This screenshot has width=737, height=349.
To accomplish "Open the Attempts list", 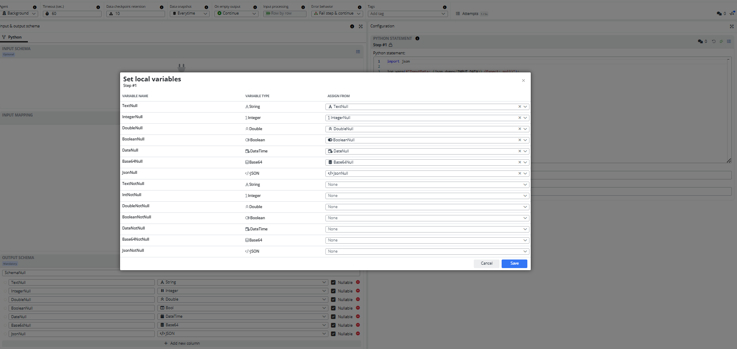I will pos(470,14).
